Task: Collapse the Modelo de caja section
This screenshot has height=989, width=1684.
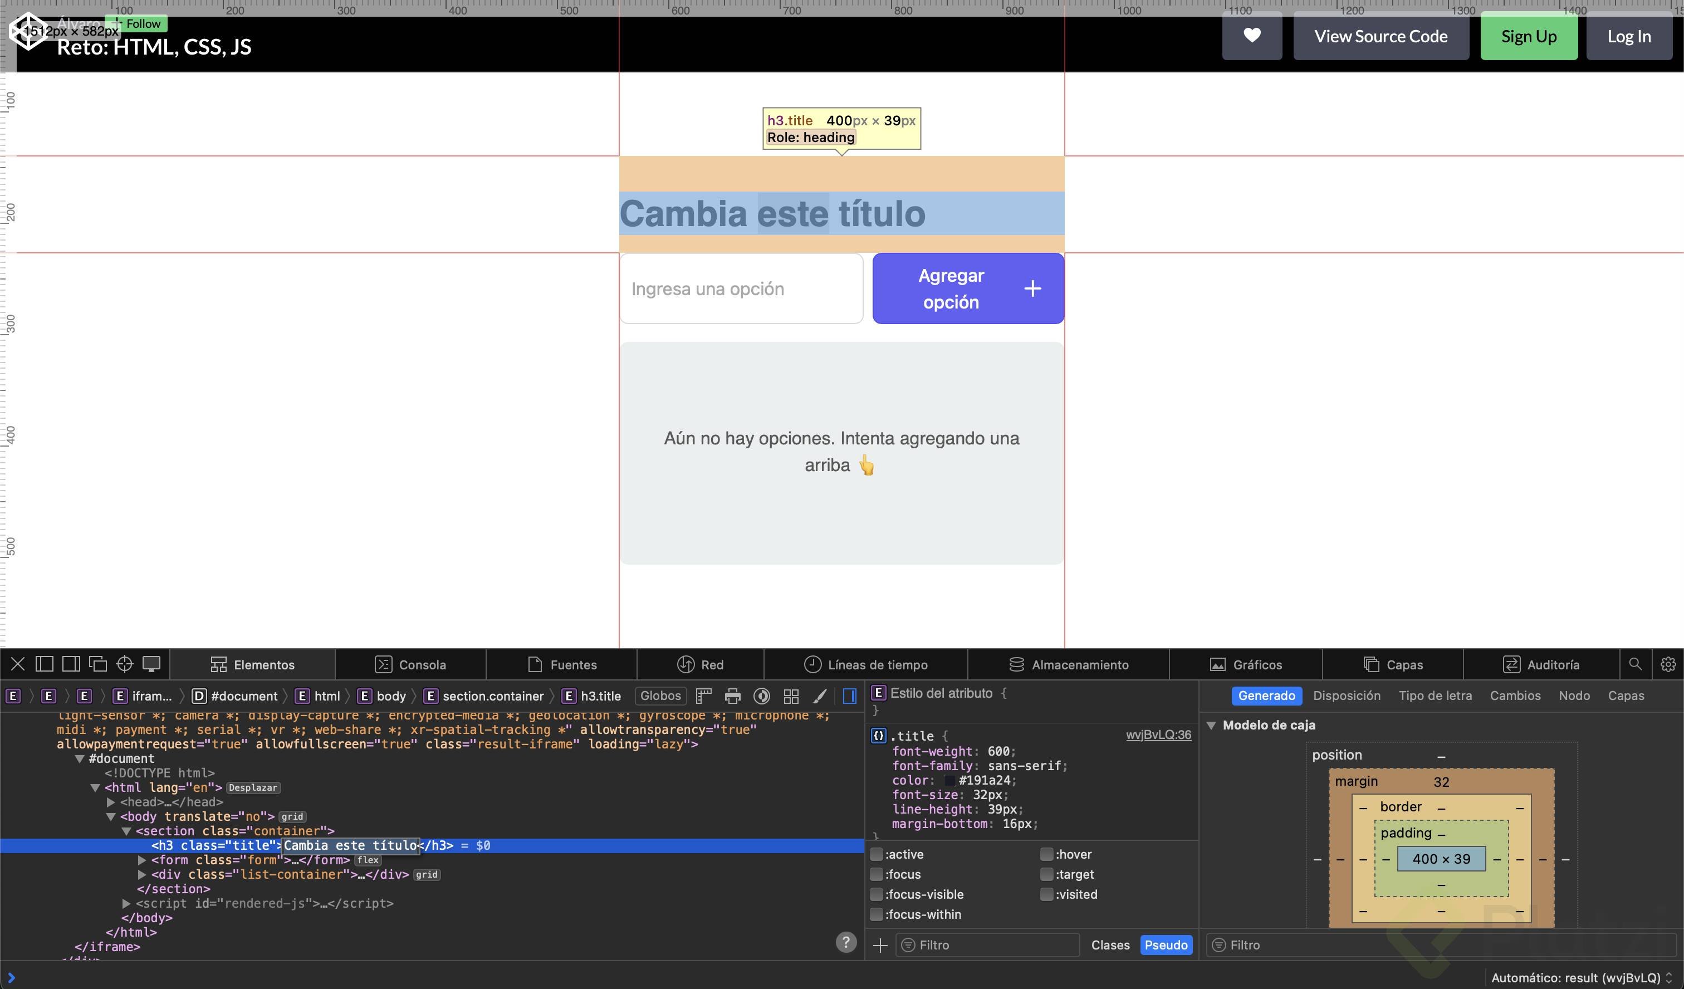Action: [1211, 725]
